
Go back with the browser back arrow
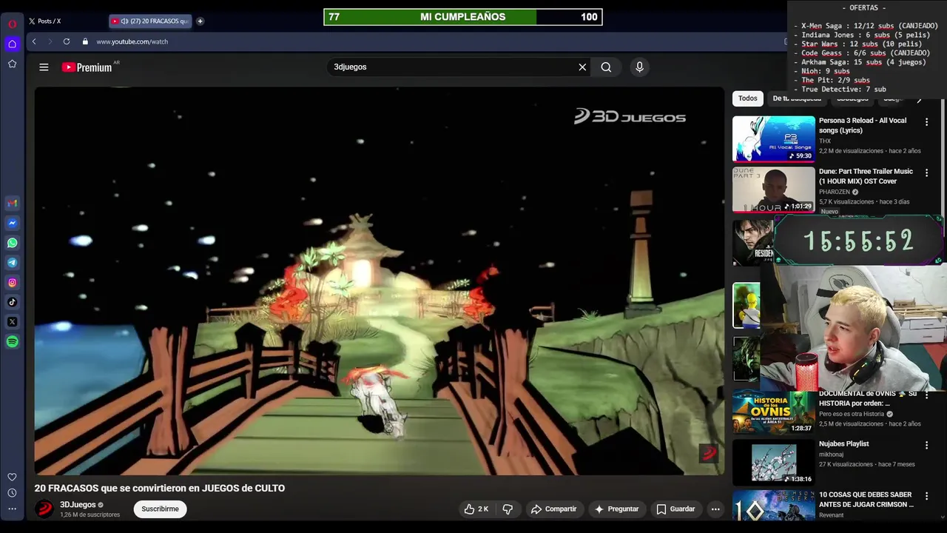(34, 41)
